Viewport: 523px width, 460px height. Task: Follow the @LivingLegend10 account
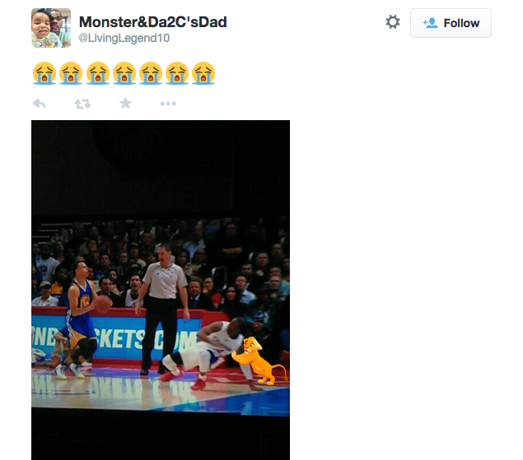click(451, 23)
